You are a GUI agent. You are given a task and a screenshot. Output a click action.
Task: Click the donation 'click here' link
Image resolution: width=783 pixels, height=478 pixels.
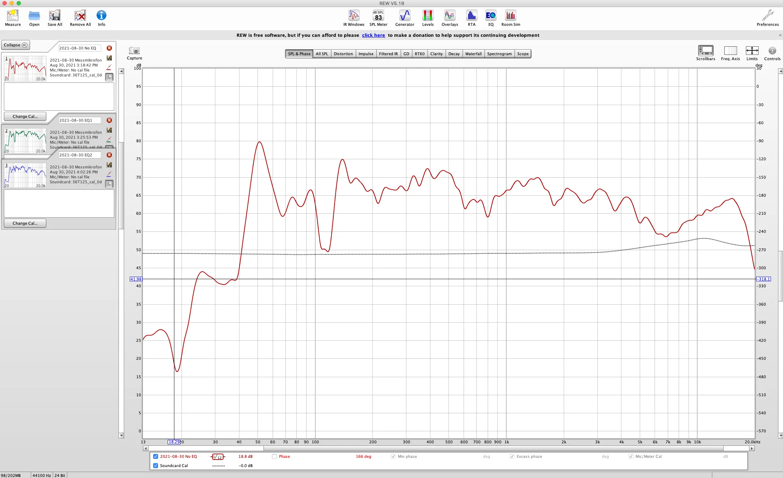click(373, 35)
